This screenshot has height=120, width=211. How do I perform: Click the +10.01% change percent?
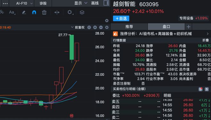click(x=155, y=11)
